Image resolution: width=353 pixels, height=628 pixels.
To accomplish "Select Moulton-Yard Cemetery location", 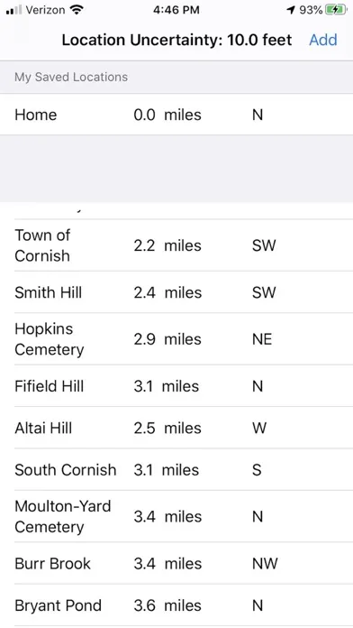I will [x=176, y=516].
